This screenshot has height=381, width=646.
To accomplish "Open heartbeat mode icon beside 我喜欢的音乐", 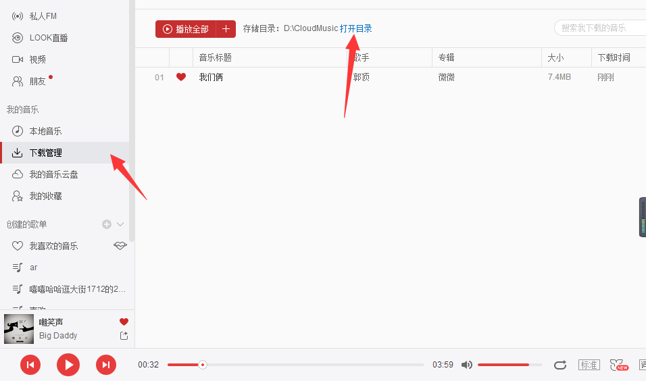I will pyautogui.click(x=120, y=246).
